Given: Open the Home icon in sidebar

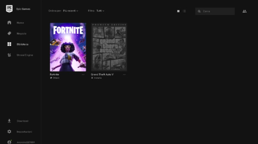Looking at the screenshot, I should [x=9, y=23].
